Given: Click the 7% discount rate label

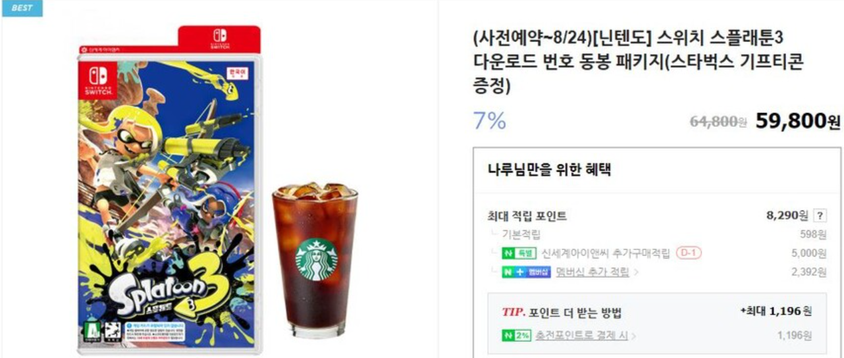Looking at the screenshot, I should click(x=490, y=120).
